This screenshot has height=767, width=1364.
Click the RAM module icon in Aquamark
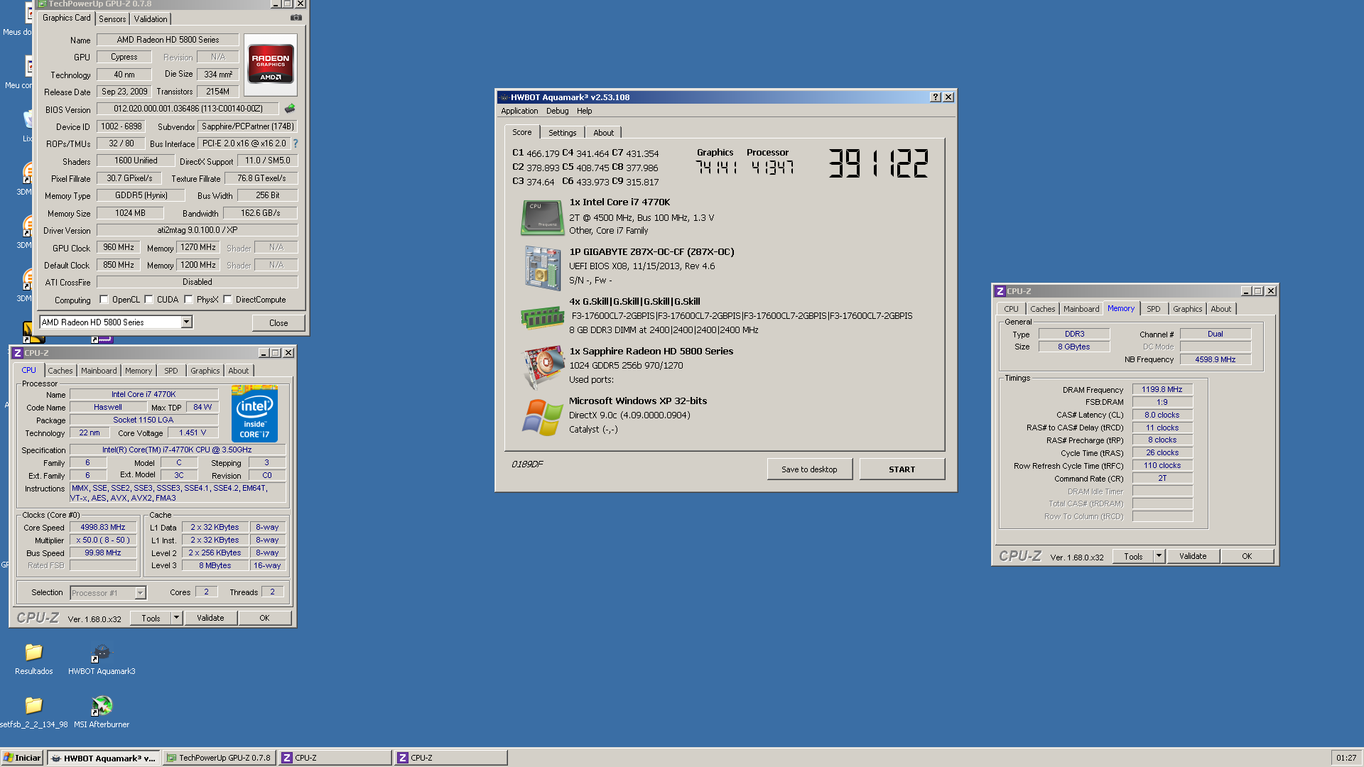pos(542,317)
